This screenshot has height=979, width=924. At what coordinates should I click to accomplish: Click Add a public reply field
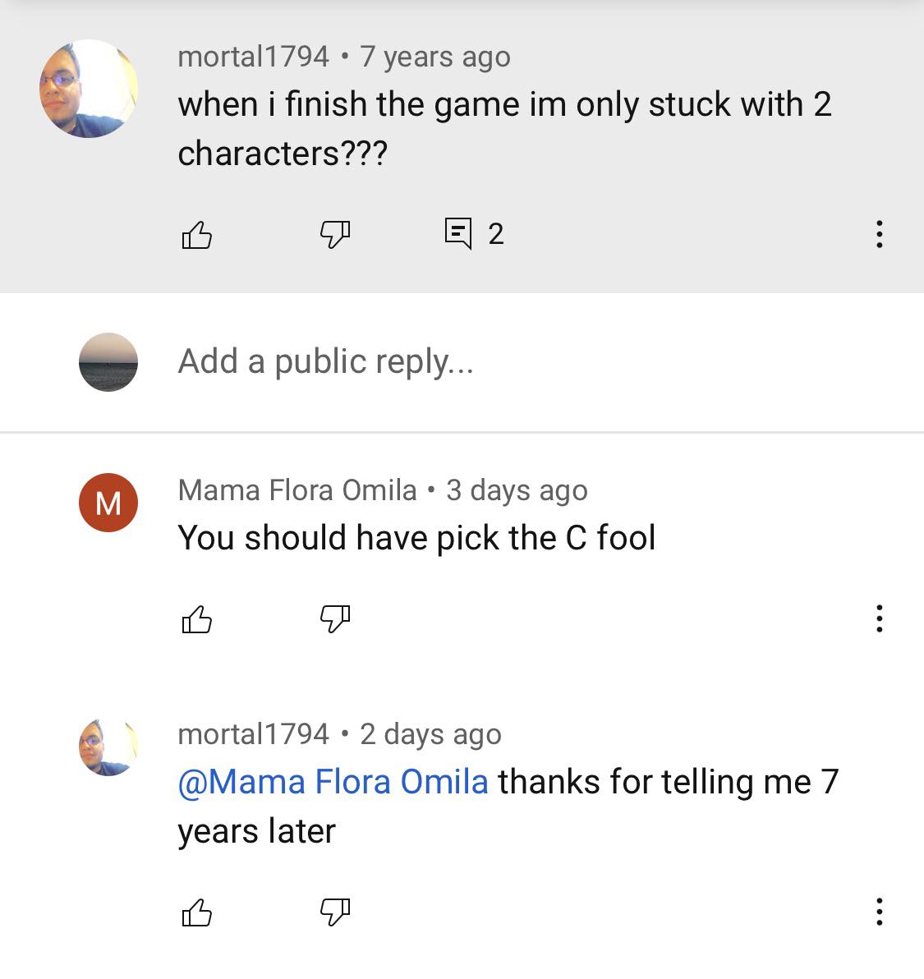coord(327,361)
